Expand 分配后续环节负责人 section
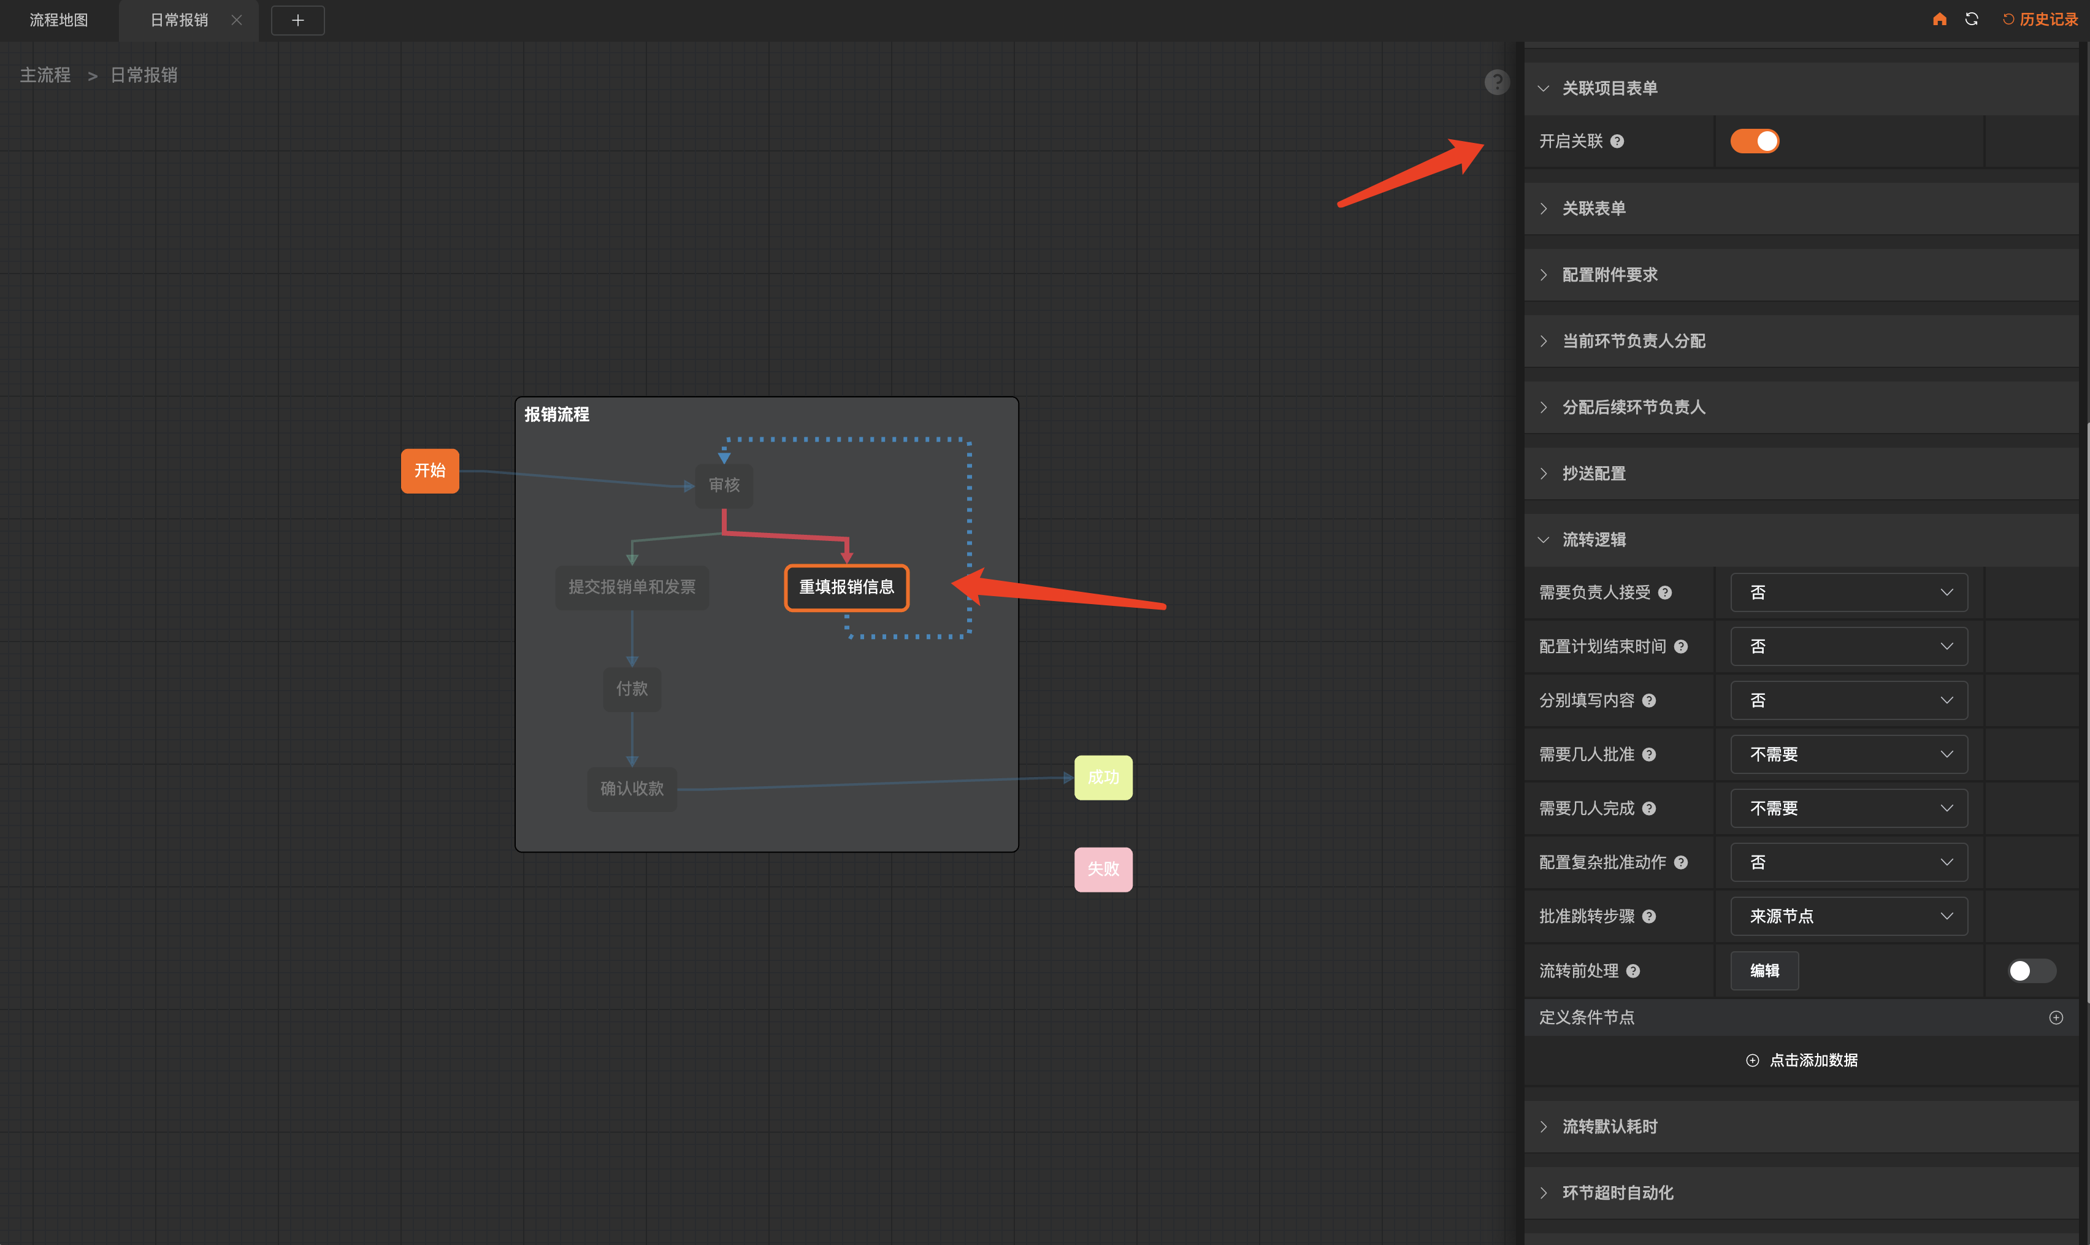The height and width of the screenshot is (1245, 2090). [x=1802, y=407]
